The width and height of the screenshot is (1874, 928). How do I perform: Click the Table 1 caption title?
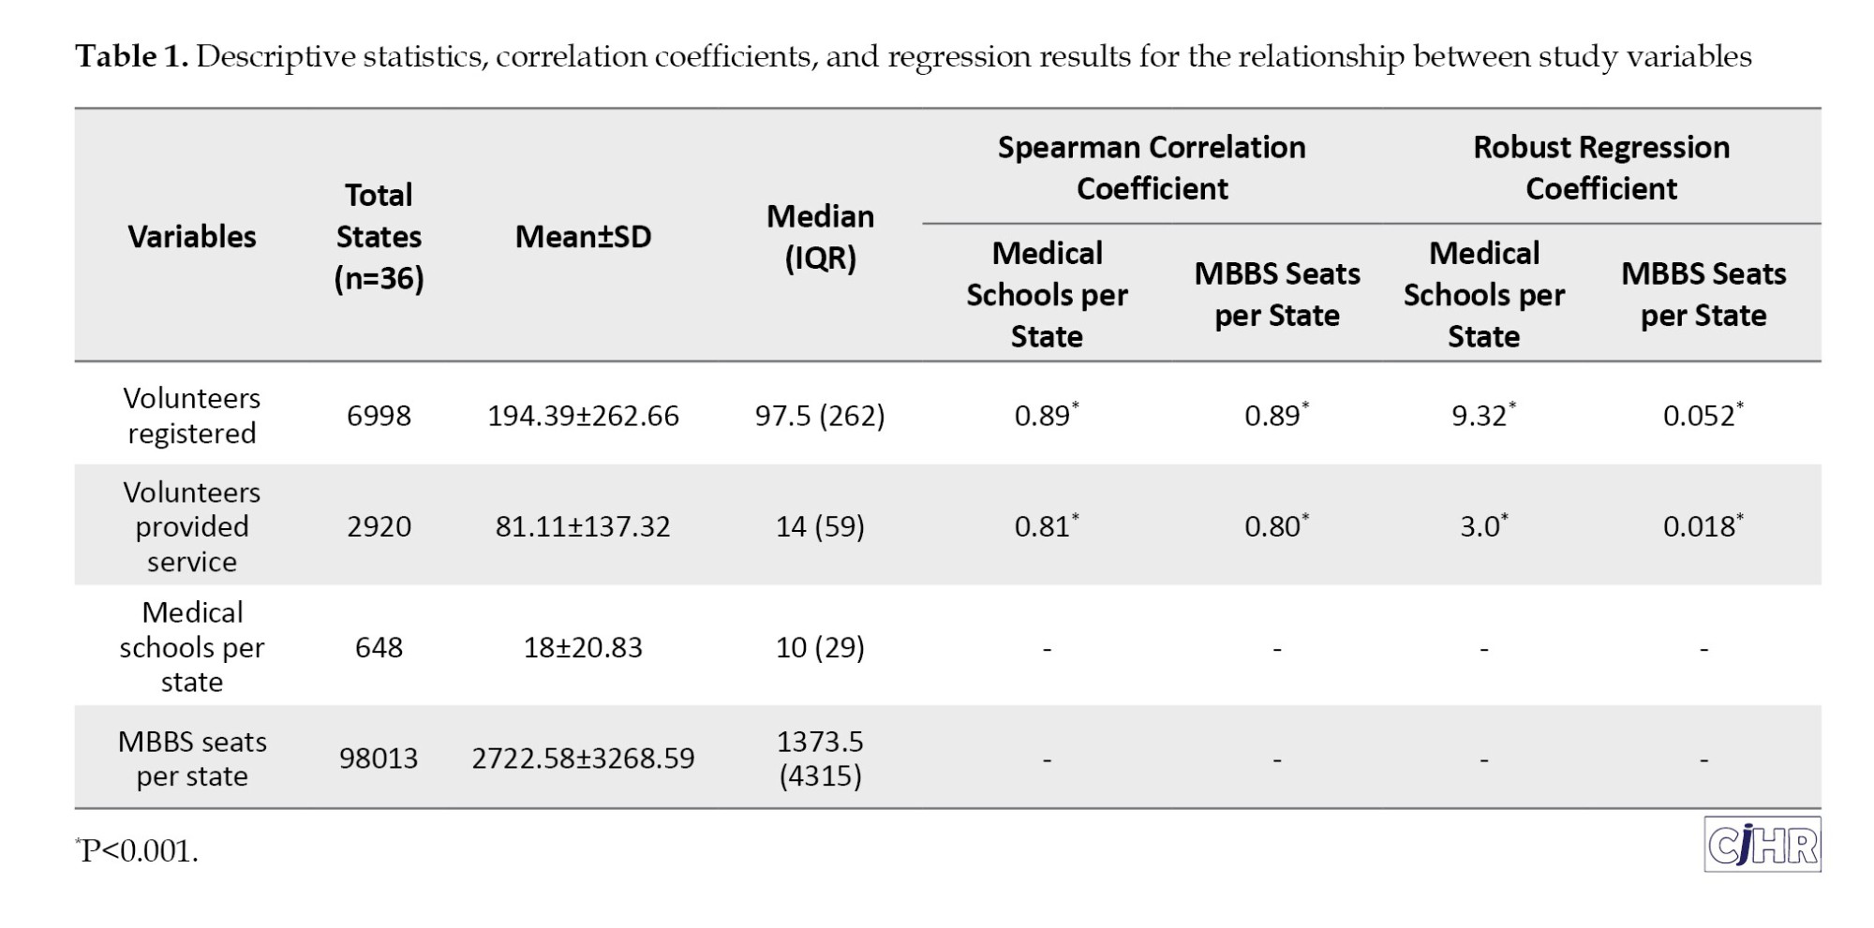(x=913, y=57)
